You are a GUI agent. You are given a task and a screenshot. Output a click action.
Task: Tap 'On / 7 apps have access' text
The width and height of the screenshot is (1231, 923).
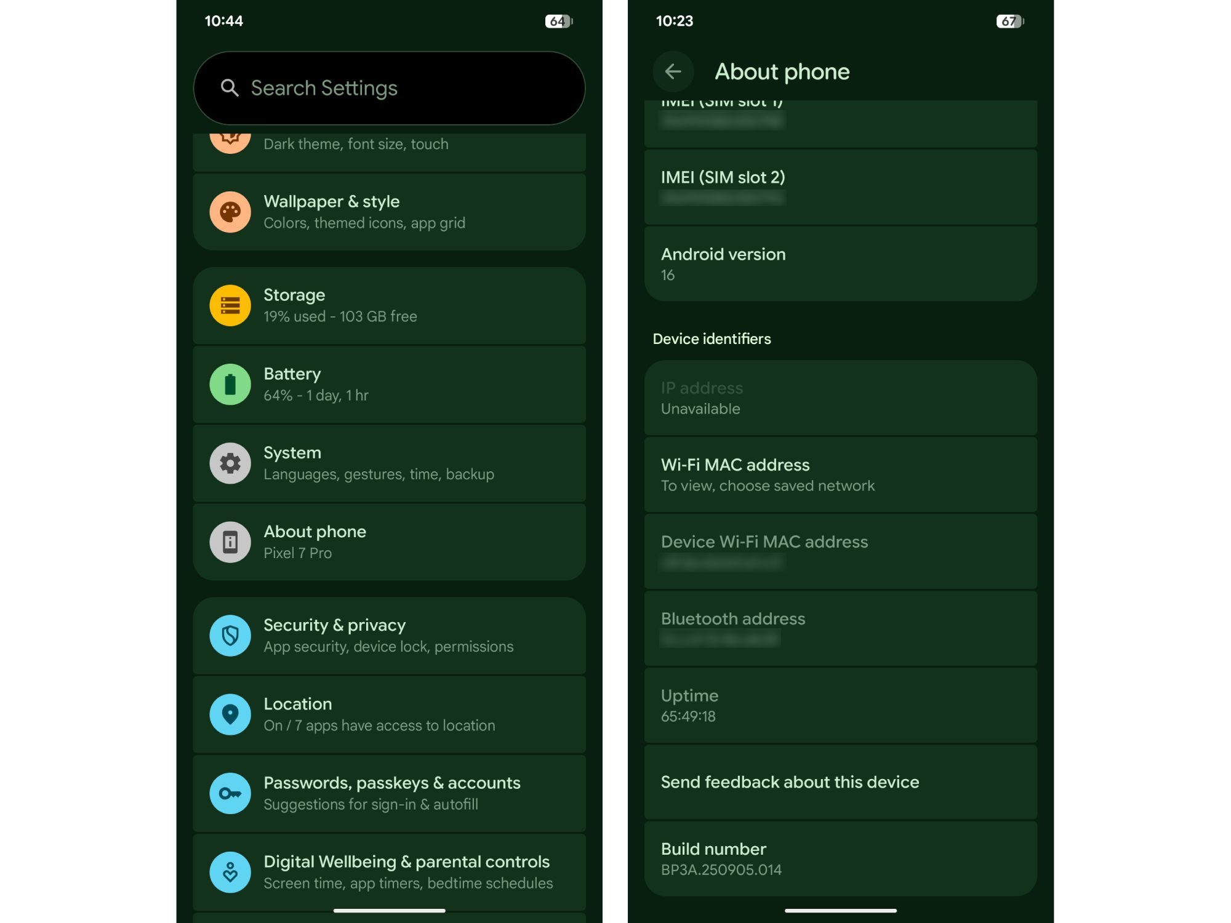pyautogui.click(x=379, y=725)
